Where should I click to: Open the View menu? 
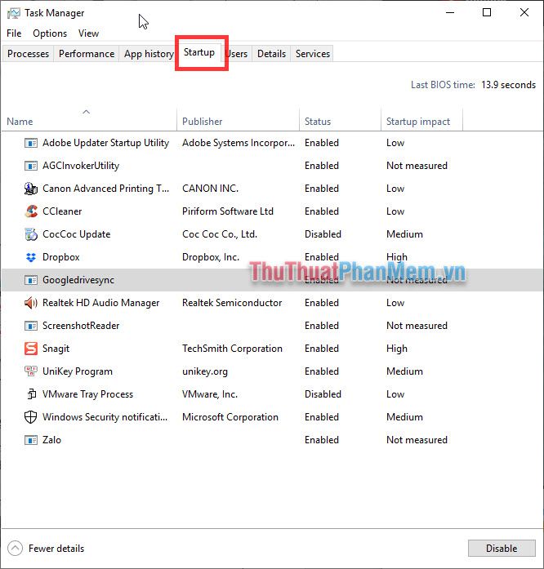point(88,33)
